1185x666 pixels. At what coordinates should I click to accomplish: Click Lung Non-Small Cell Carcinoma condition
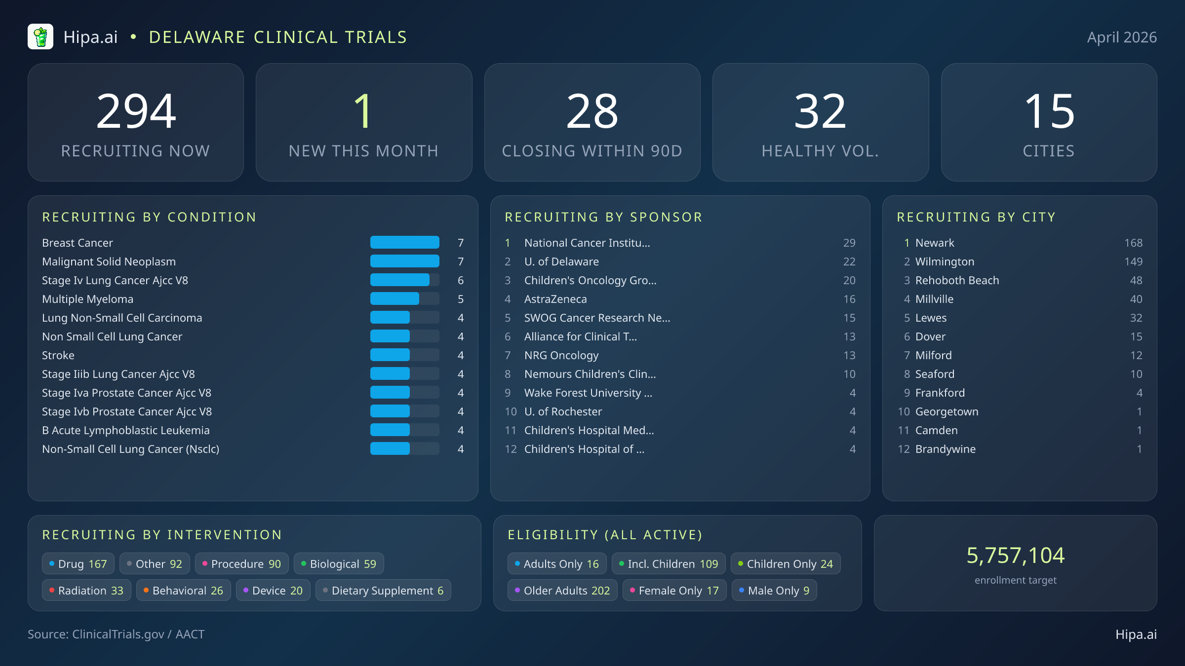(253, 318)
